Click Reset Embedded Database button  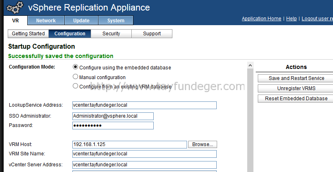(x=296, y=99)
